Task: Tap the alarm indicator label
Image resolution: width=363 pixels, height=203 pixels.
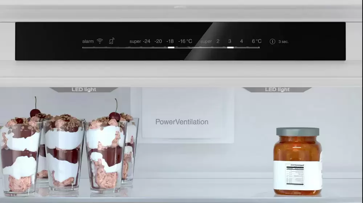Action: coord(88,41)
